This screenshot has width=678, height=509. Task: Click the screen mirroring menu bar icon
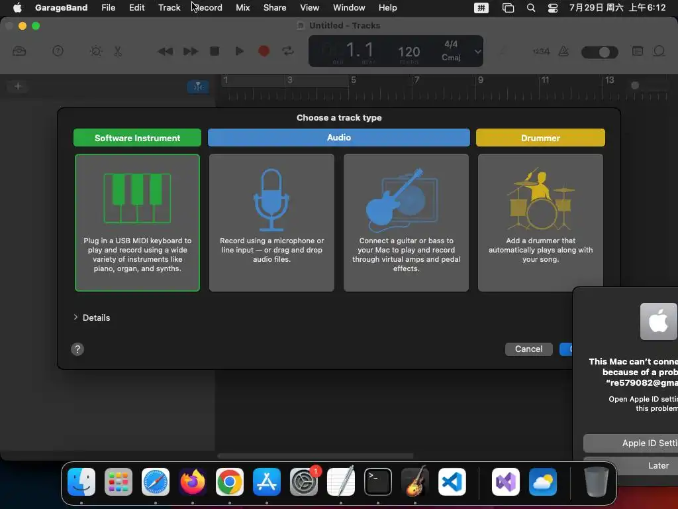coord(508,8)
